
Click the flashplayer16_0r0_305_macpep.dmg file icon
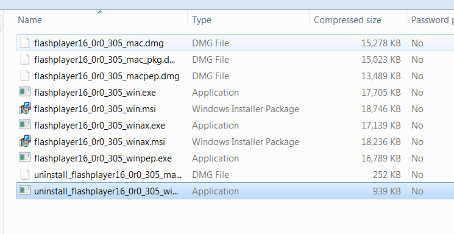25,76
